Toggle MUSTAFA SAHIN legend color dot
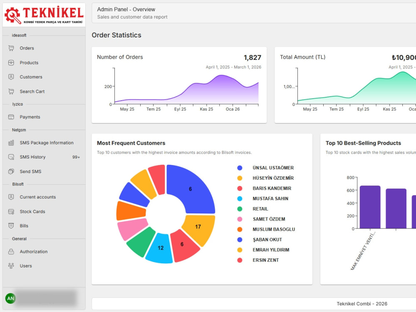This screenshot has width=416, height=312. (x=240, y=198)
